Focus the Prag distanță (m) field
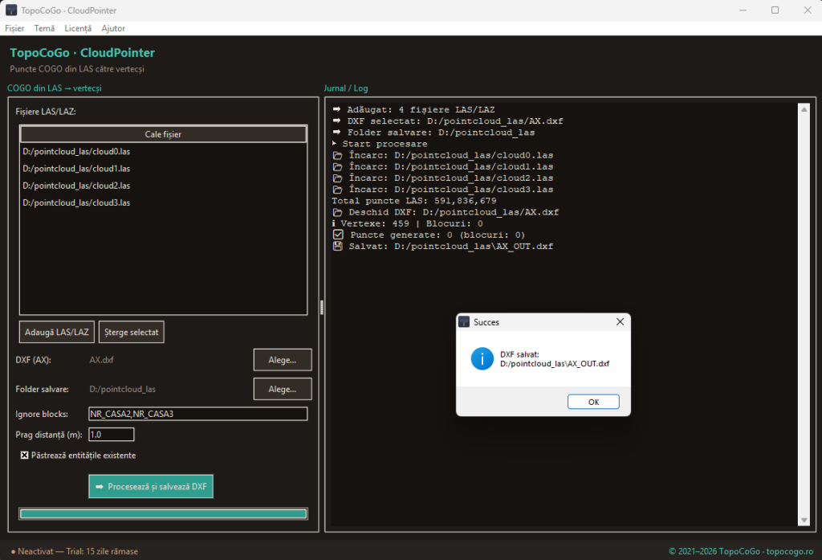Viewport: 822px width, 560px height. [x=111, y=435]
